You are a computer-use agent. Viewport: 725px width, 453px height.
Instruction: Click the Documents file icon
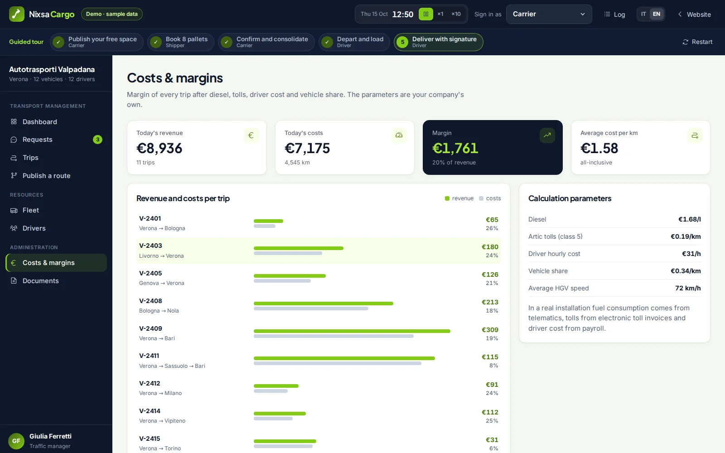coord(14,281)
